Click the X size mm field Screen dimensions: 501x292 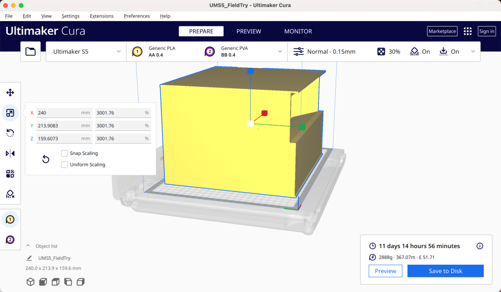tap(64, 113)
